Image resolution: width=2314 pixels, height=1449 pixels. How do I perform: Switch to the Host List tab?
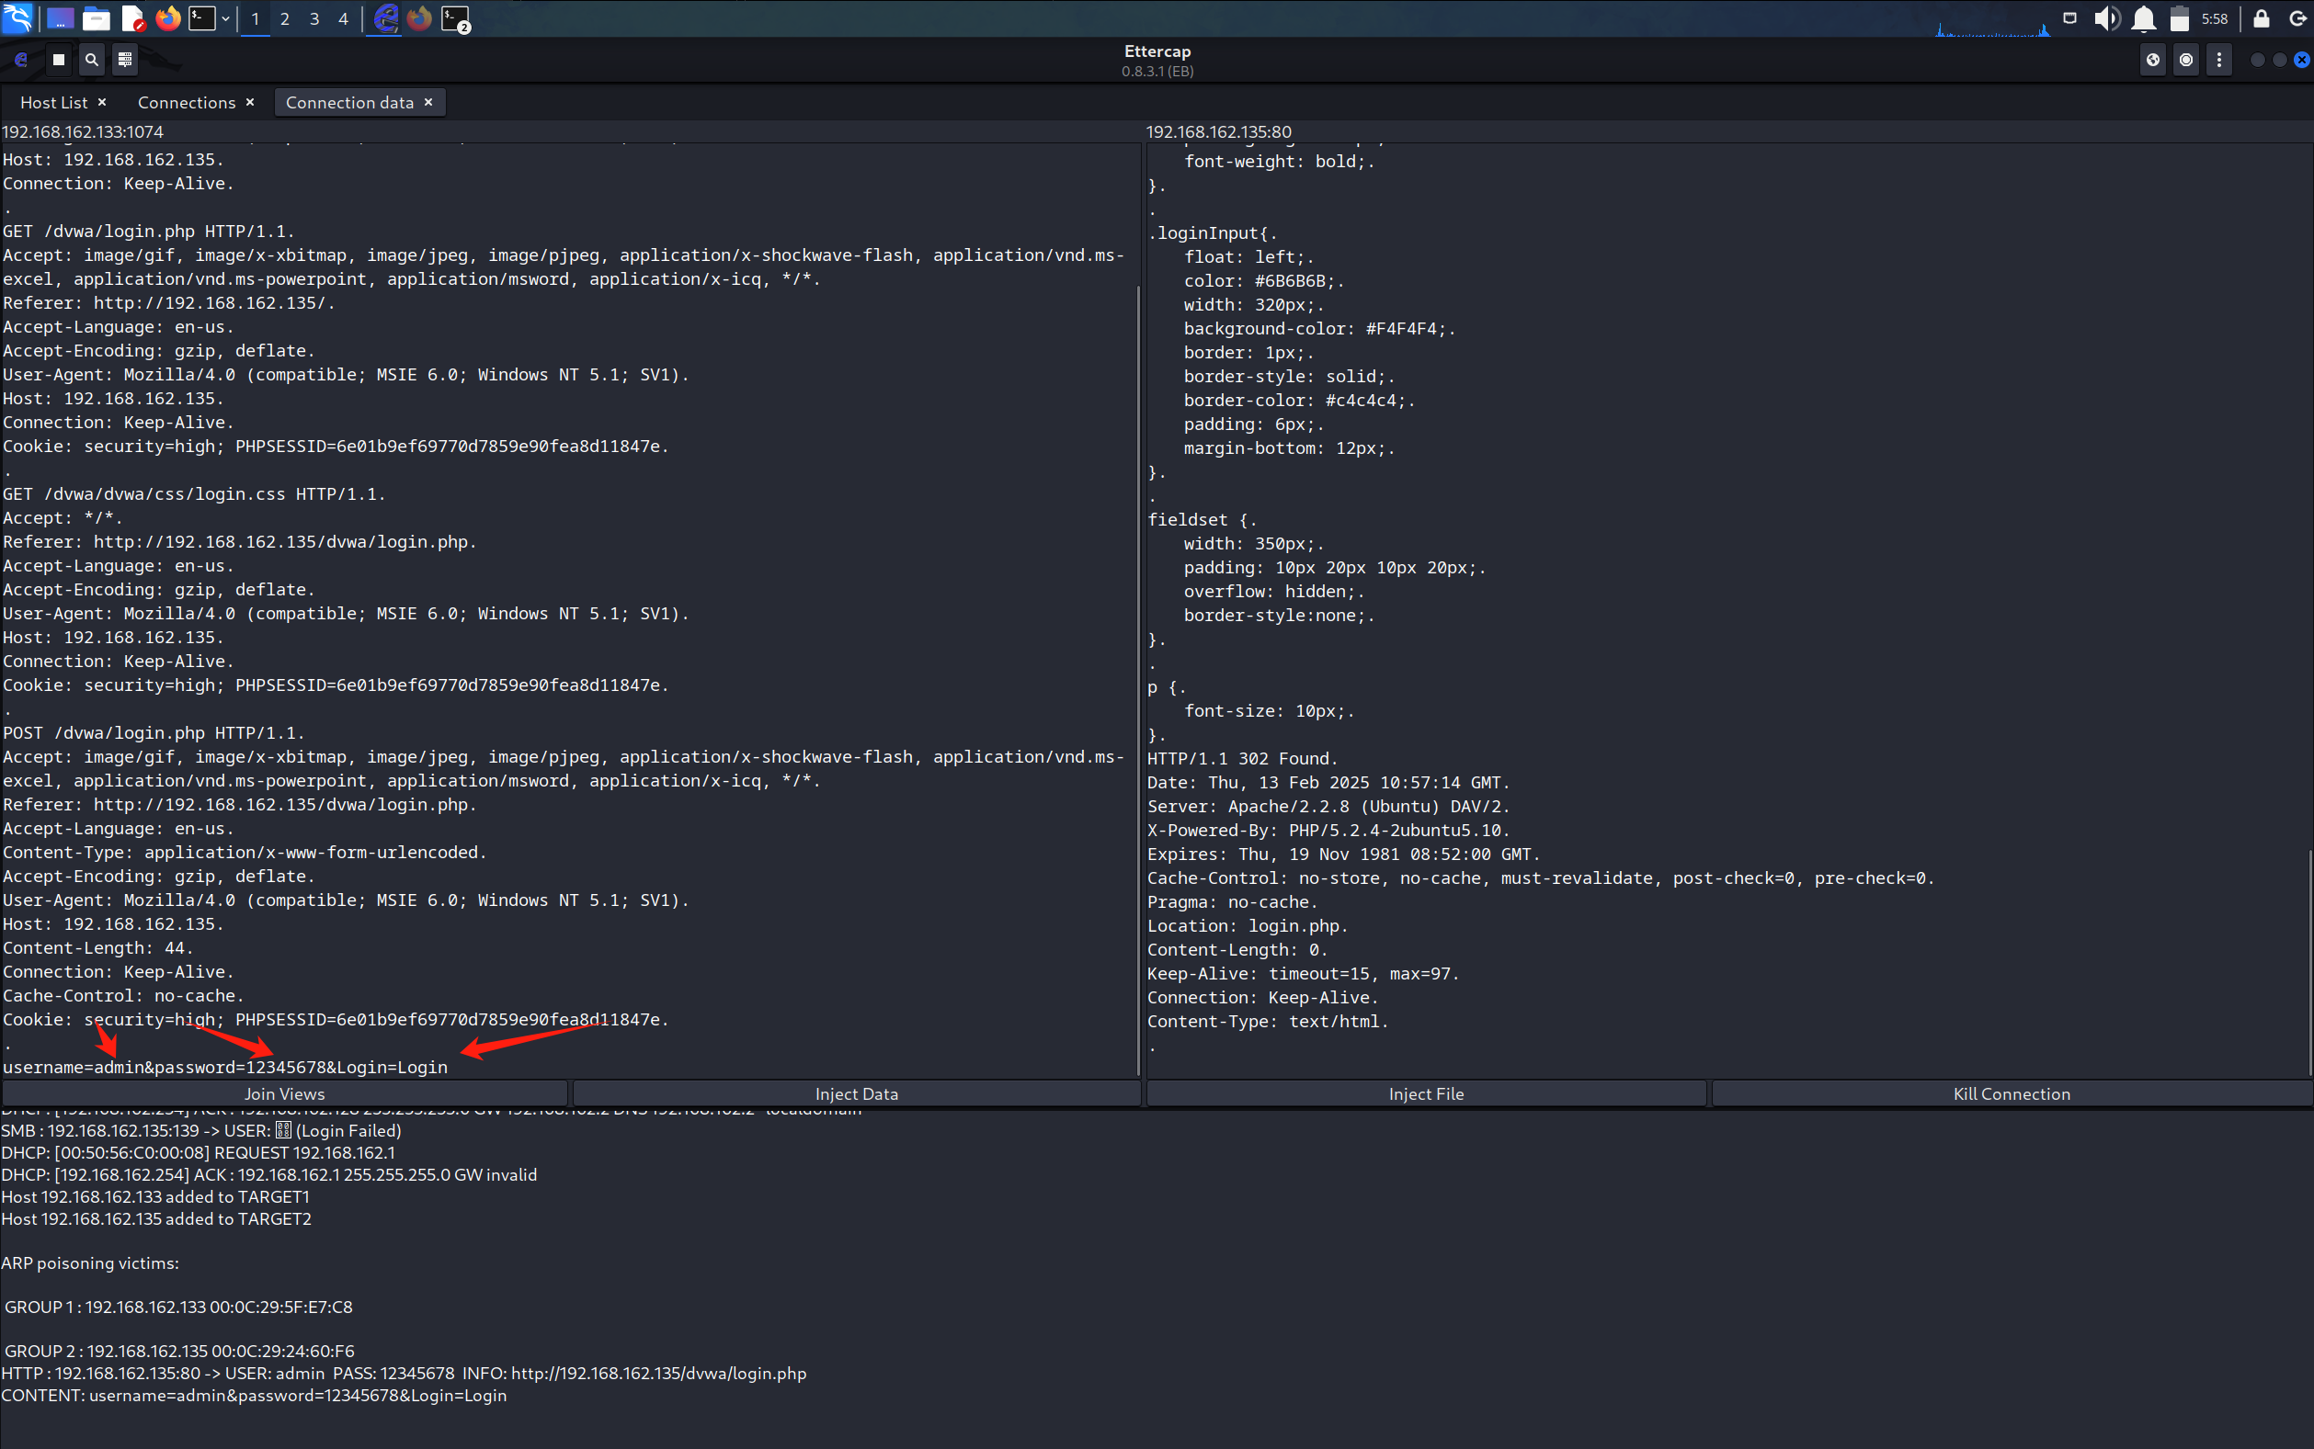[53, 103]
